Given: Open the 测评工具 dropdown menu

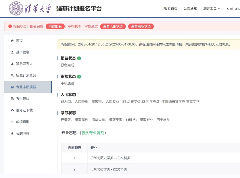Looking at the screenshot, I should (x=212, y=9).
